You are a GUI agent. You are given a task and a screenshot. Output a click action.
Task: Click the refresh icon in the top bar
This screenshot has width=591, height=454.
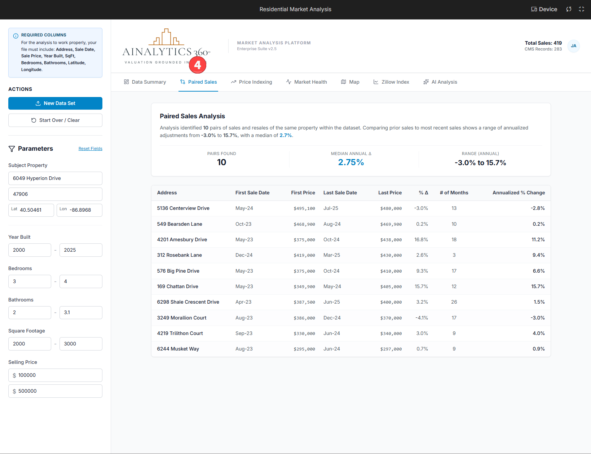point(569,9)
